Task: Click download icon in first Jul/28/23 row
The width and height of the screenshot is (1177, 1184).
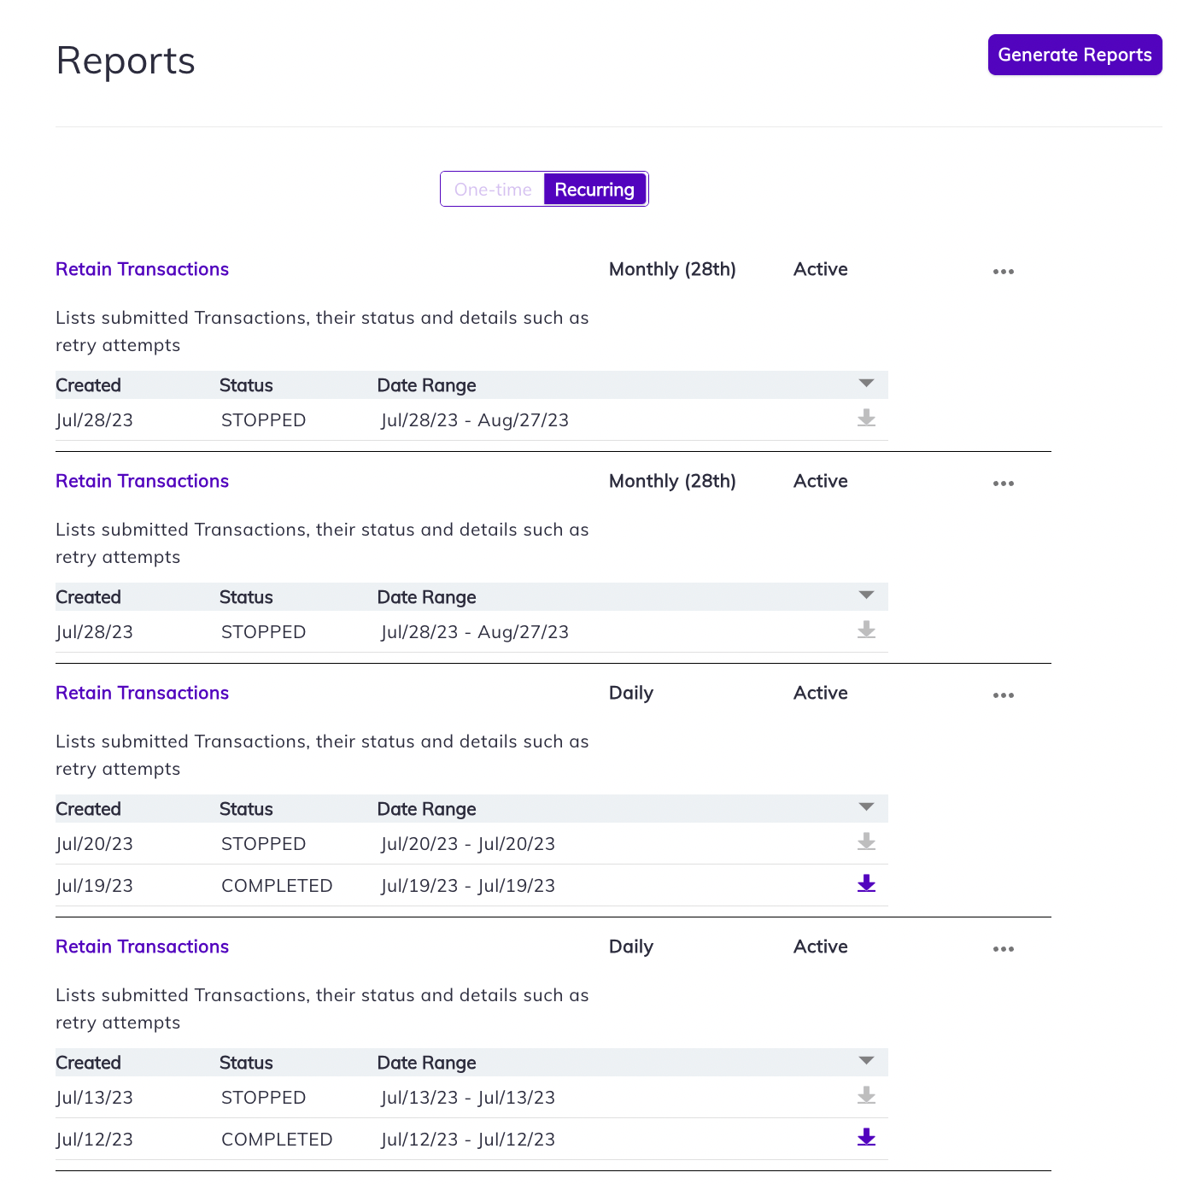Action: (866, 418)
